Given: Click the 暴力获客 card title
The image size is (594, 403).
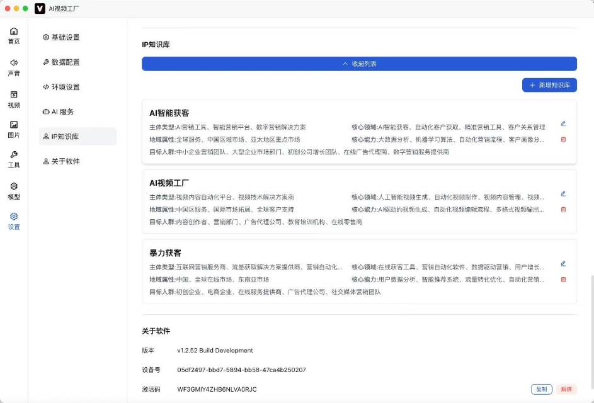Looking at the screenshot, I should 165,253.
